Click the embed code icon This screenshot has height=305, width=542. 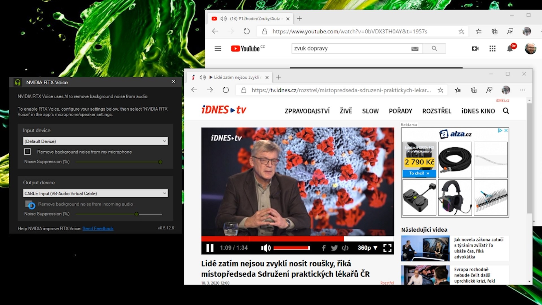point(345,248)
